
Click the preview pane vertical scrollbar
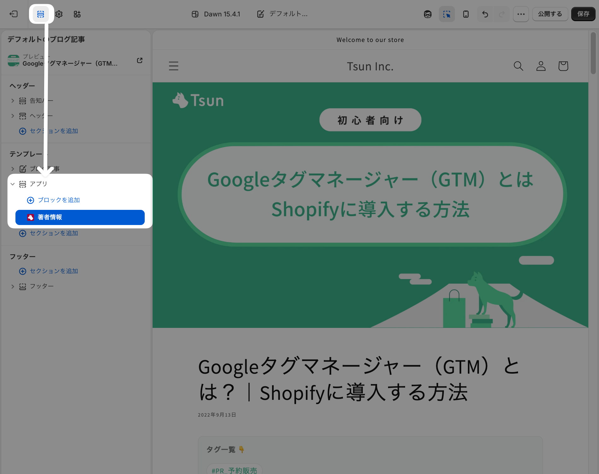[593, 53]
